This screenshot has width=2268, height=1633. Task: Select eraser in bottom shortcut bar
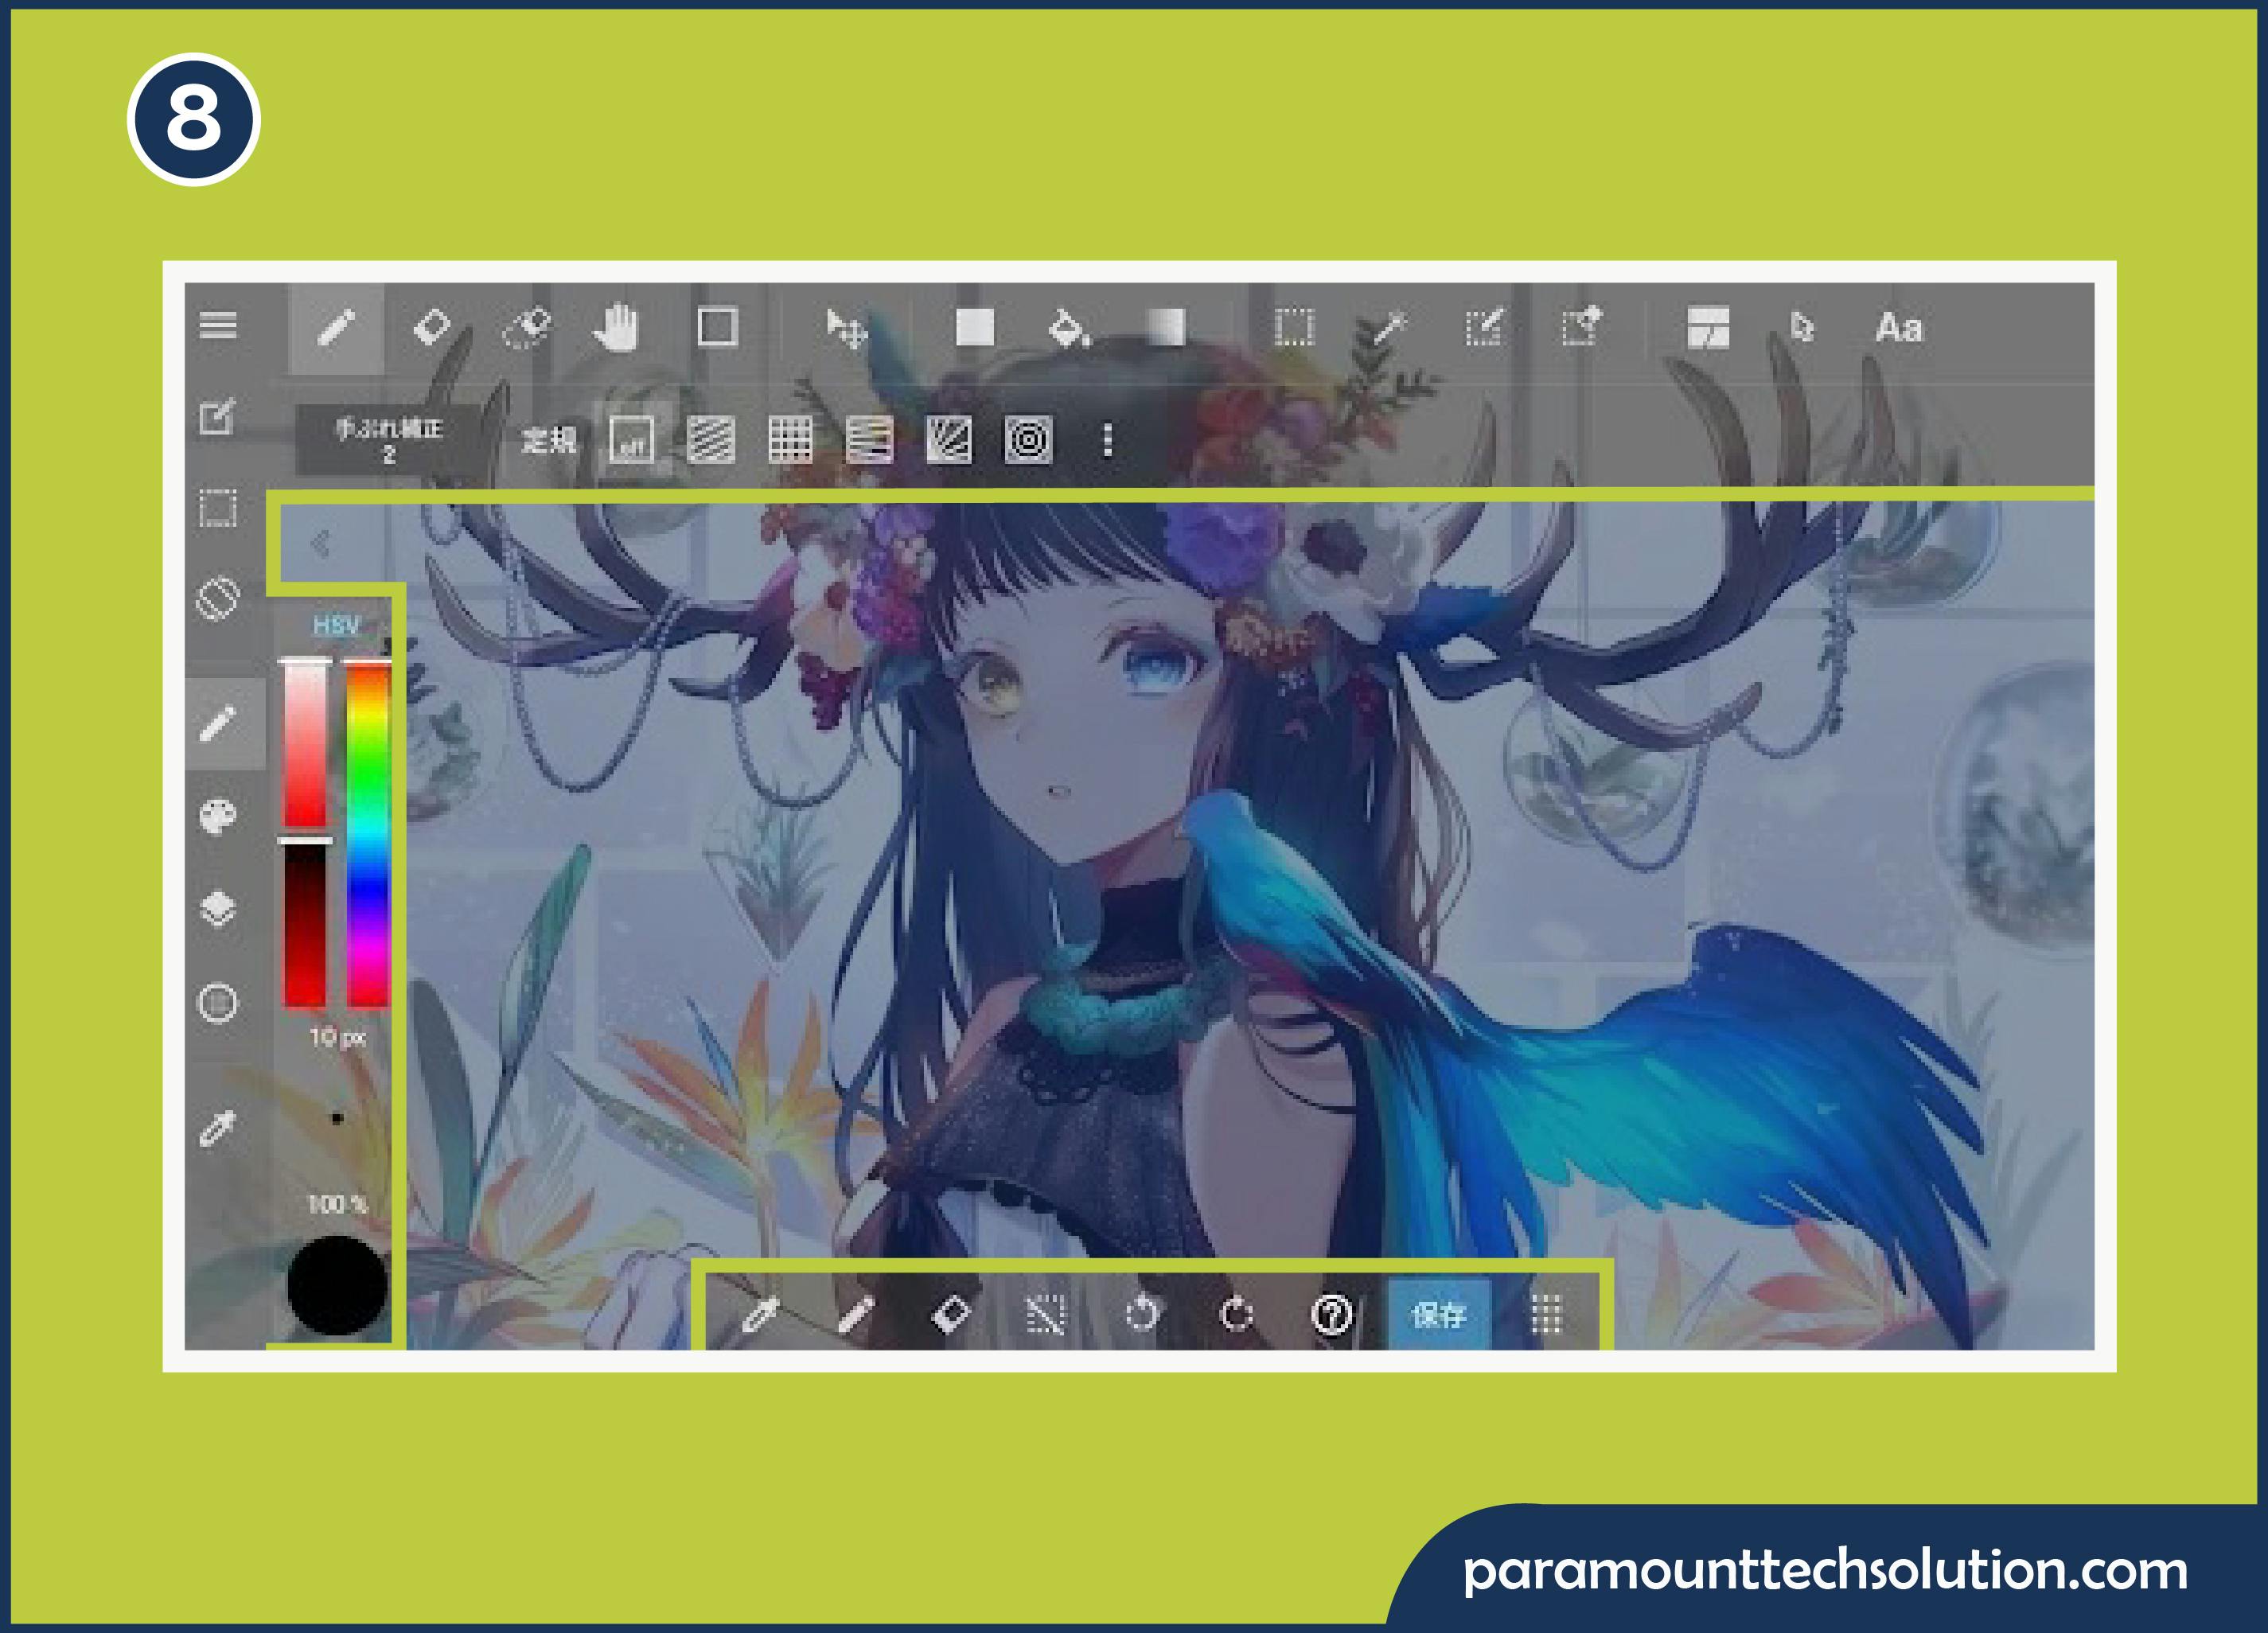pyautogui.click(x=950, y=1314)
